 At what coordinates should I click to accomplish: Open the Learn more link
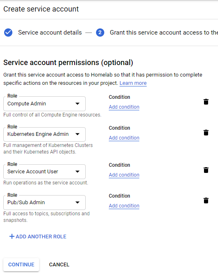[x=133, y=83]
